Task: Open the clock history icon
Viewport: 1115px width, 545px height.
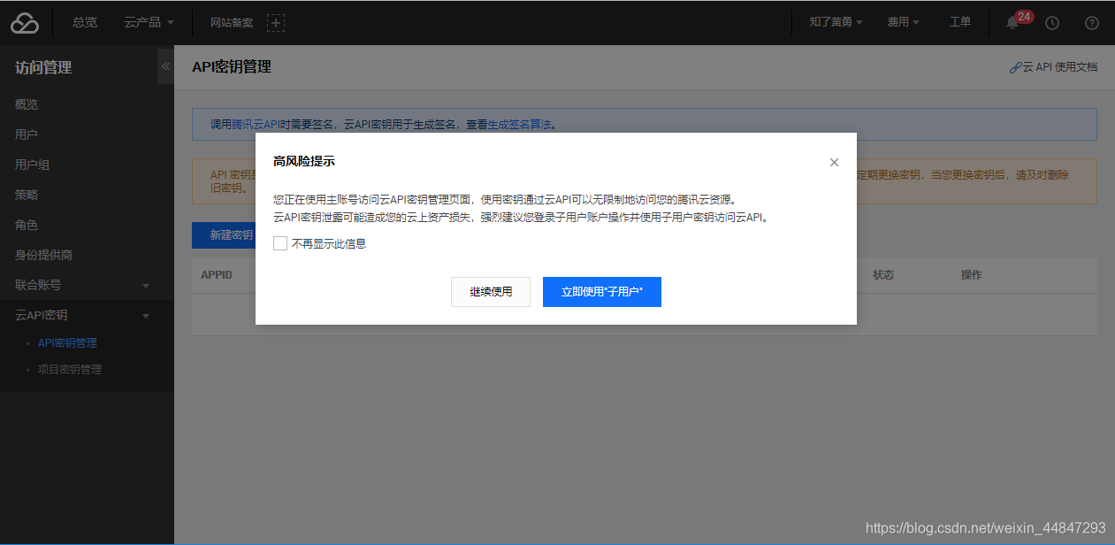Action: 1052,23
